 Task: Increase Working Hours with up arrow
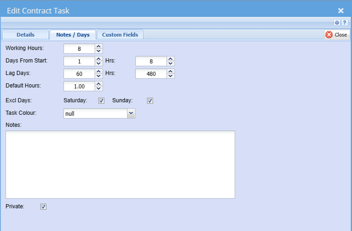[99, 46]
